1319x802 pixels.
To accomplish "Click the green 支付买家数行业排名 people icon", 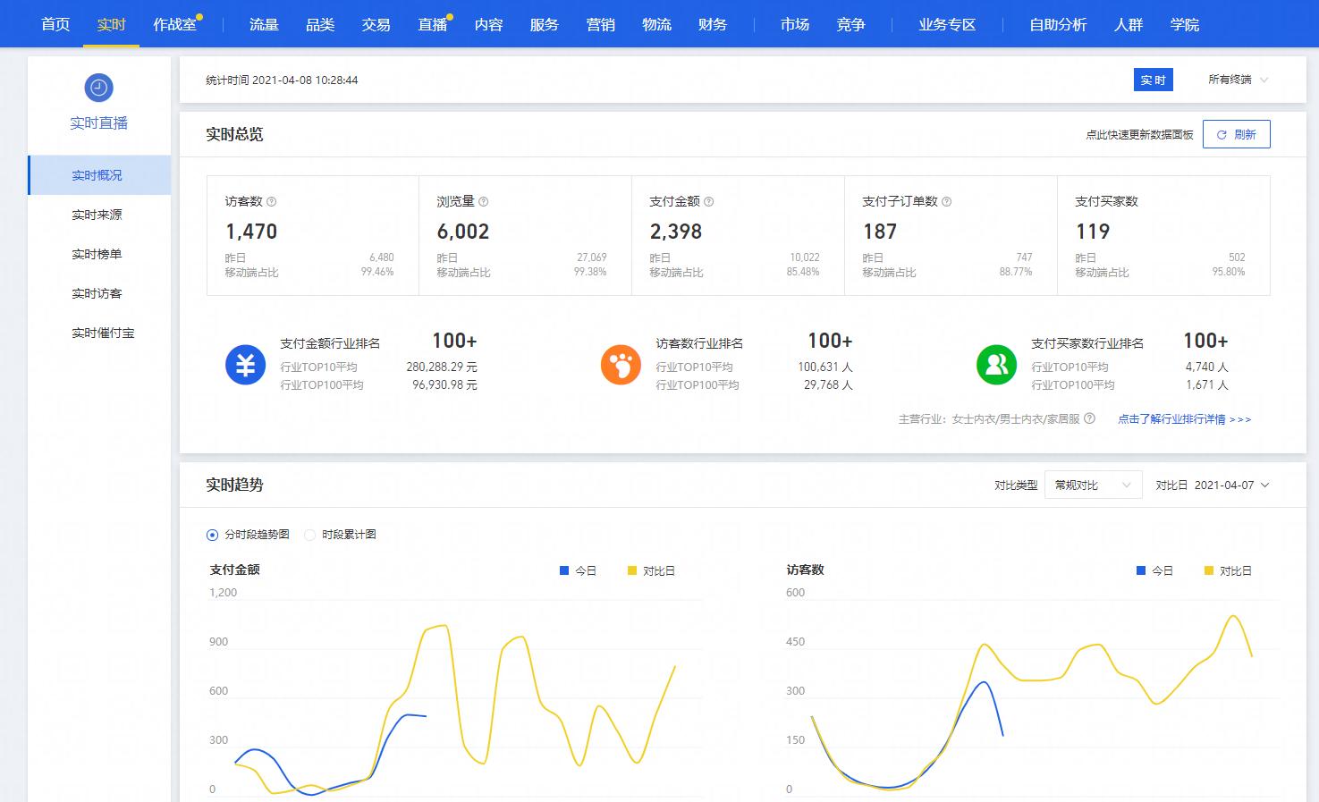I will click(x=996, y=365).
